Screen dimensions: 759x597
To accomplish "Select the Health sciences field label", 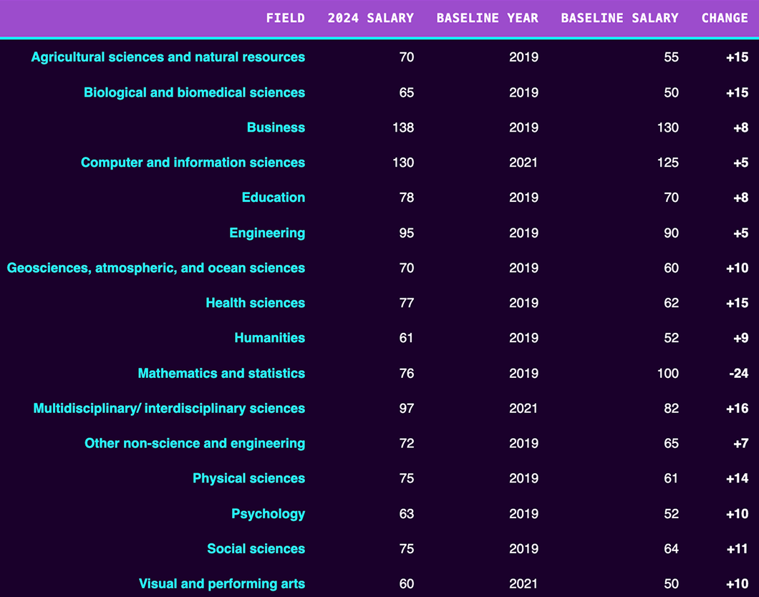I will pos(255,303).
